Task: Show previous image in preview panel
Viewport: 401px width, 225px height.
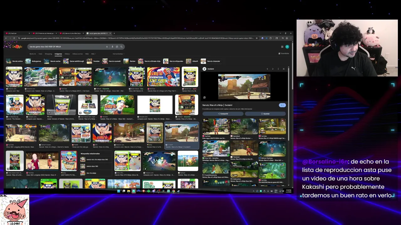Action: (267, 69)
